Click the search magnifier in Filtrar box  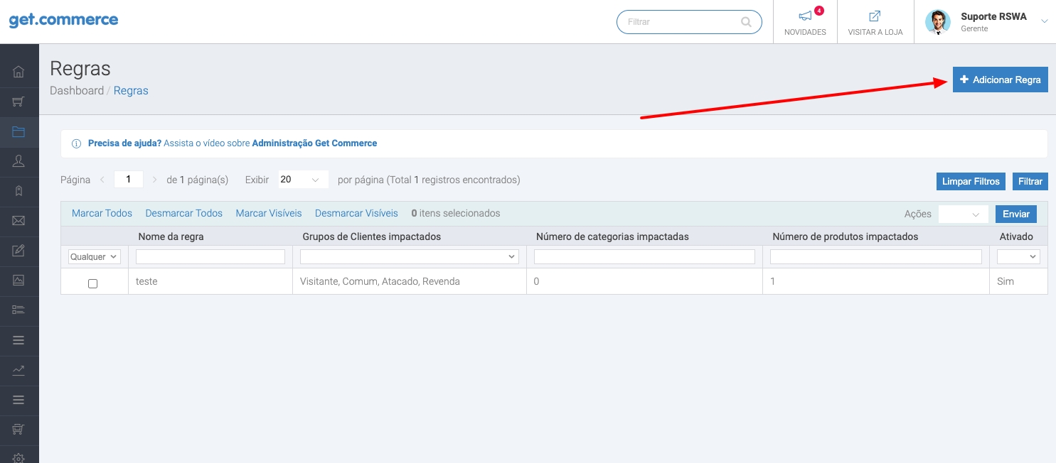pyautogui.click(x=746, y=22)
